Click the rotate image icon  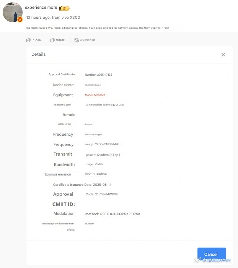[x=53, y=40]
